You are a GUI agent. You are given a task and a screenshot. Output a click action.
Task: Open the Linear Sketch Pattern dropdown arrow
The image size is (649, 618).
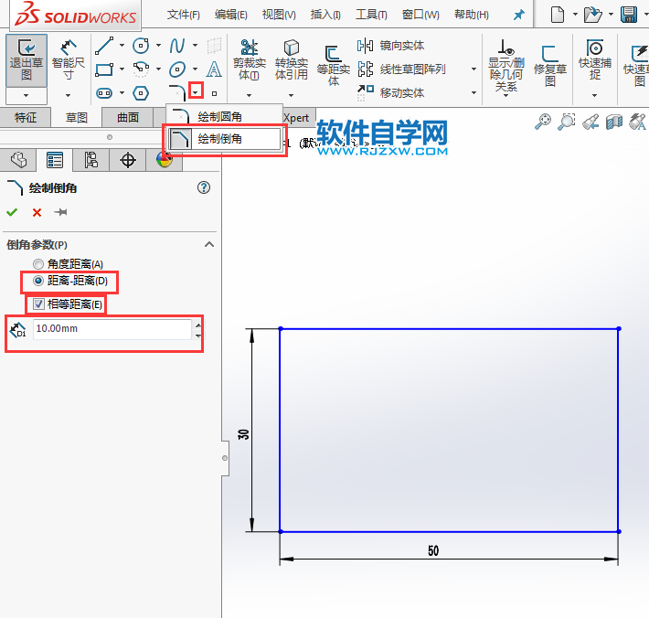click(473, 69)
